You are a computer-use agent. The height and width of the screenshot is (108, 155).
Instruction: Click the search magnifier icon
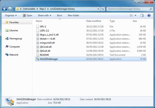(x=151, y=9)
